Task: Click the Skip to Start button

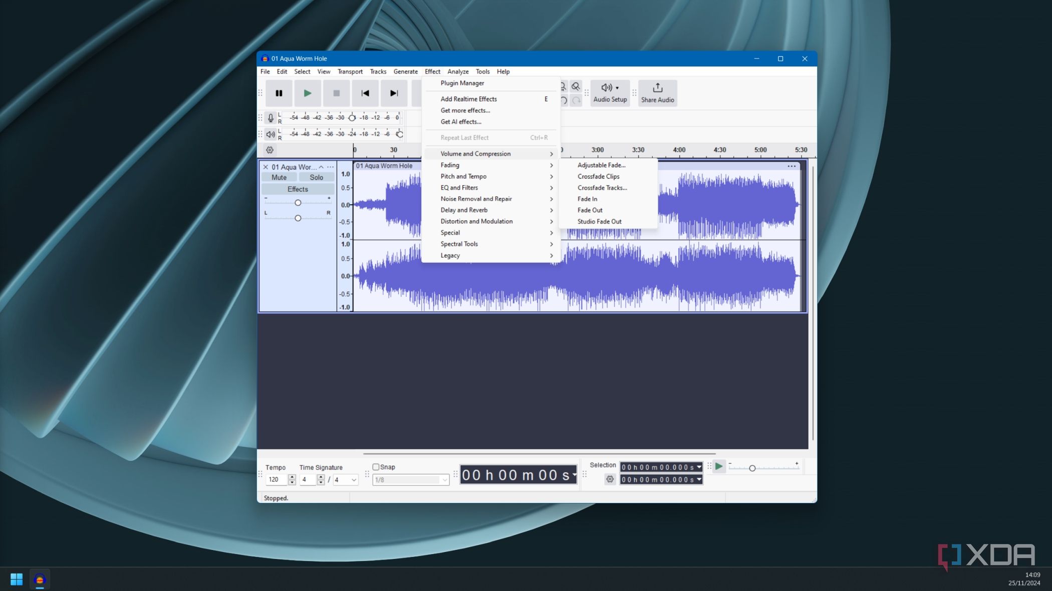Action: point(365,93)
